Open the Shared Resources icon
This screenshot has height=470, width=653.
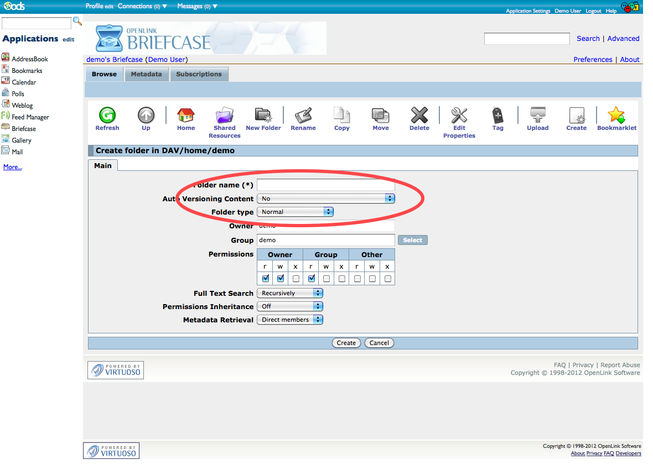pyautogui.click(x=224, y=116)
